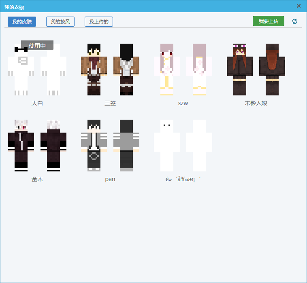The width and height of the screenshot is (307, 283).
Task: Select the 金木 skin front view
Action: 21,146
